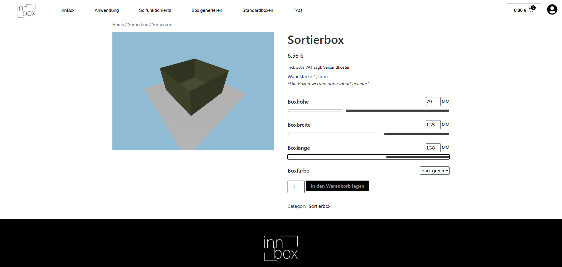The image size is (562, 267).
Task: Open the FAQ page
Action: 298,10
